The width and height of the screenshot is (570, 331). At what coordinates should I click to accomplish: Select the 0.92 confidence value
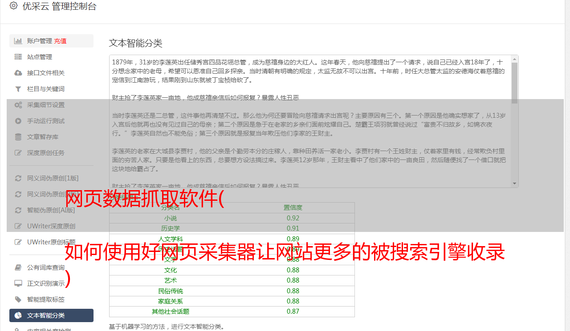coord(293,218)
